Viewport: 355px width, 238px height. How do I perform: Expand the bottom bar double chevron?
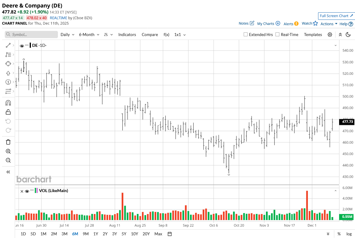pos(328,234)
